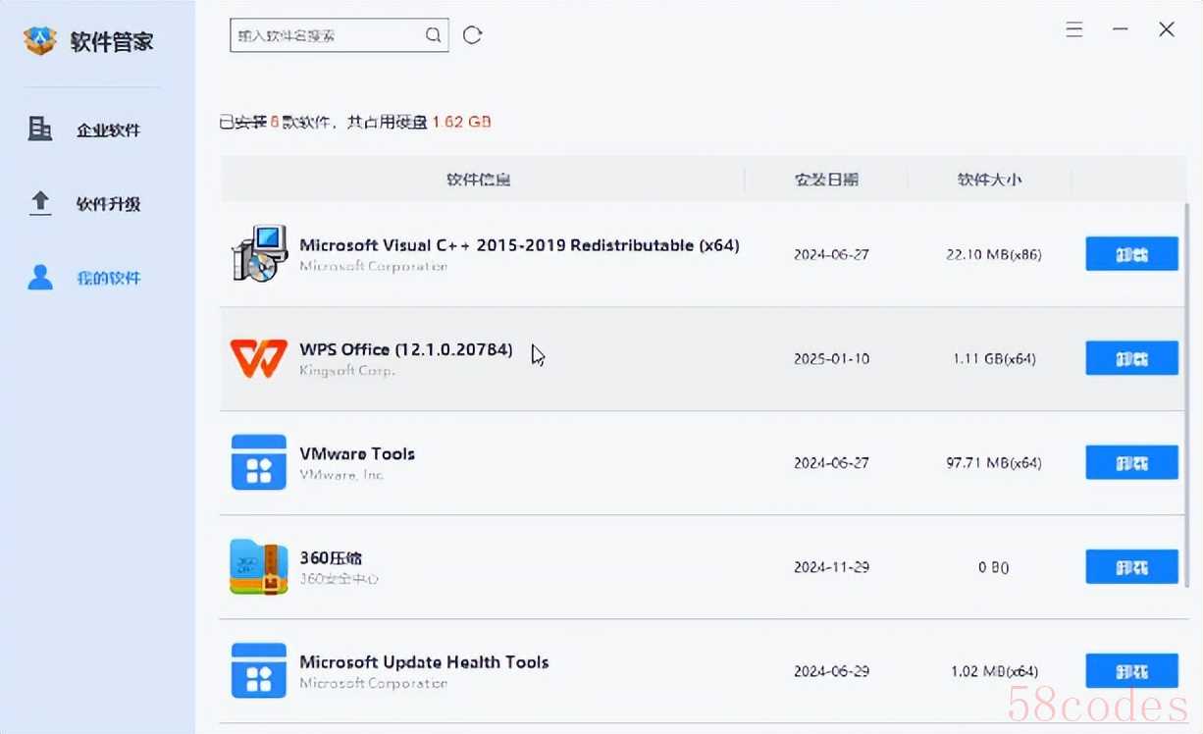Click the 97.71 MB(x64) size value

pos(994,463)
